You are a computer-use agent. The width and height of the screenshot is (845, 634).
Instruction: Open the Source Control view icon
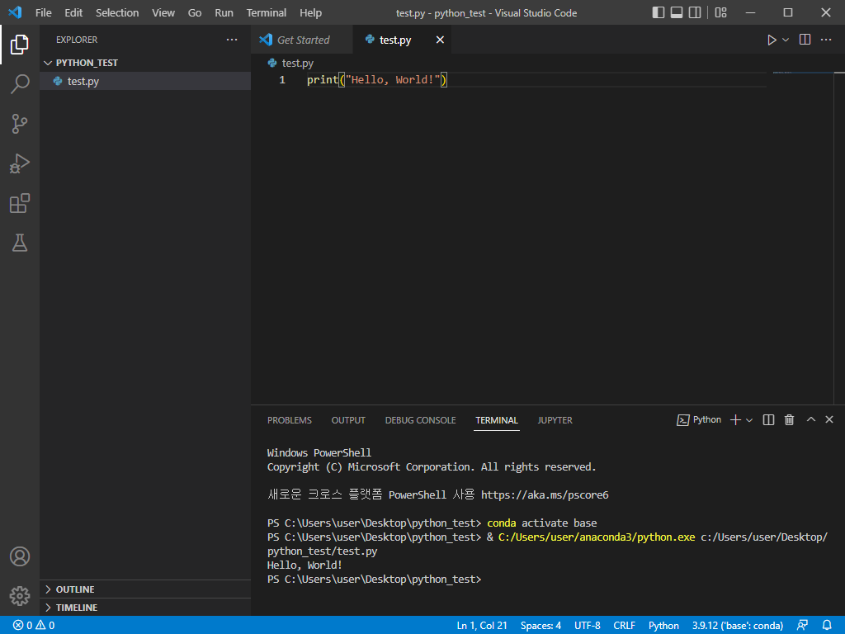[x=20, y=124]
